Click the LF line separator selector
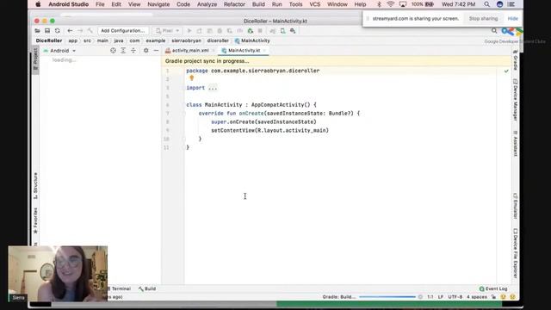The image size is (551, 310). (440, 297)
